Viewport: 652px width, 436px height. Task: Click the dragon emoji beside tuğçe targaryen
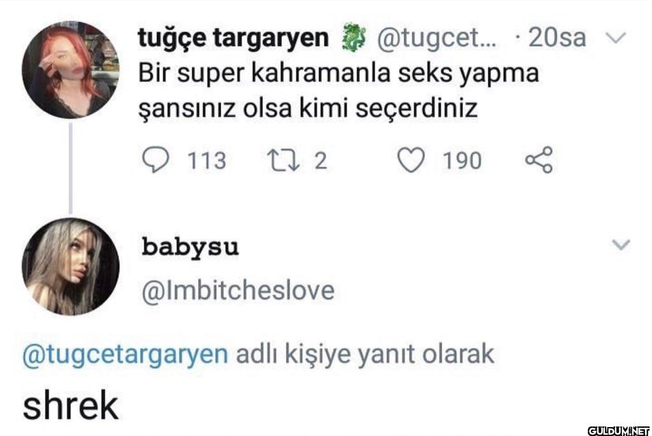pyautogui.click(x=353, y=39)
